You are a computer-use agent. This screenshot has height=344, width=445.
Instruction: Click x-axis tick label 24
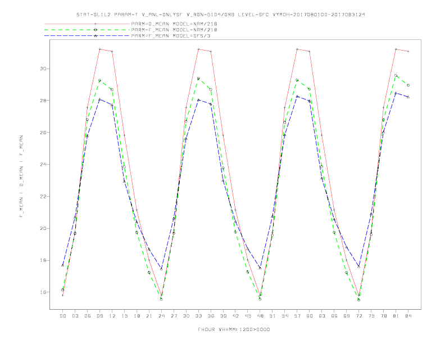(x=161, y=316)
